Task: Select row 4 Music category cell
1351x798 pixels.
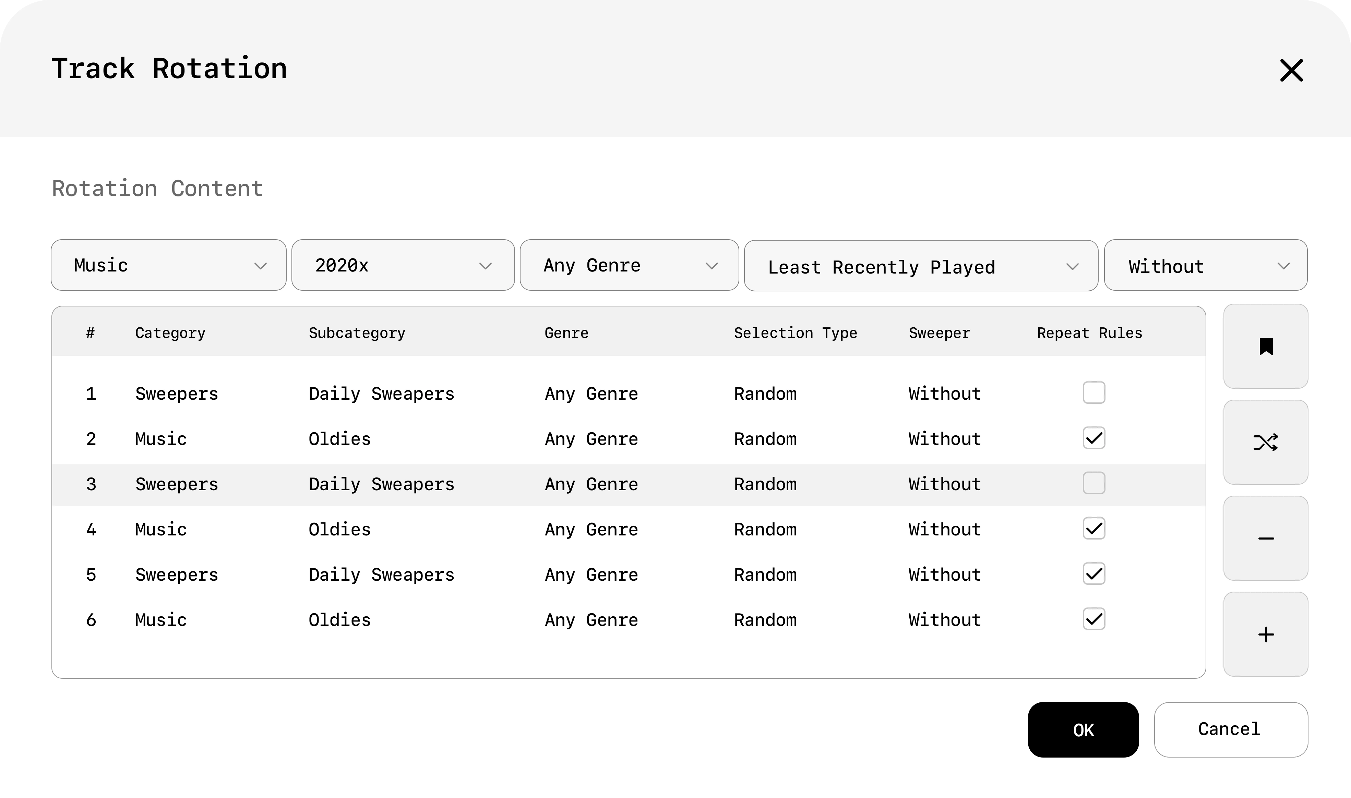Action: click(161, 529)
